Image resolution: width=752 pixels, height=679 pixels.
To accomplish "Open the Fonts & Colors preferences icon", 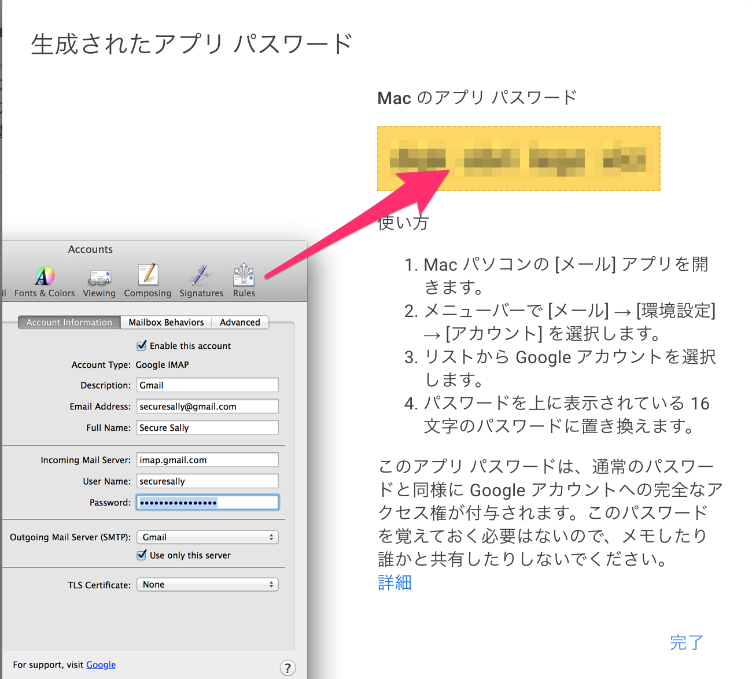I will [x=45, y=282].
